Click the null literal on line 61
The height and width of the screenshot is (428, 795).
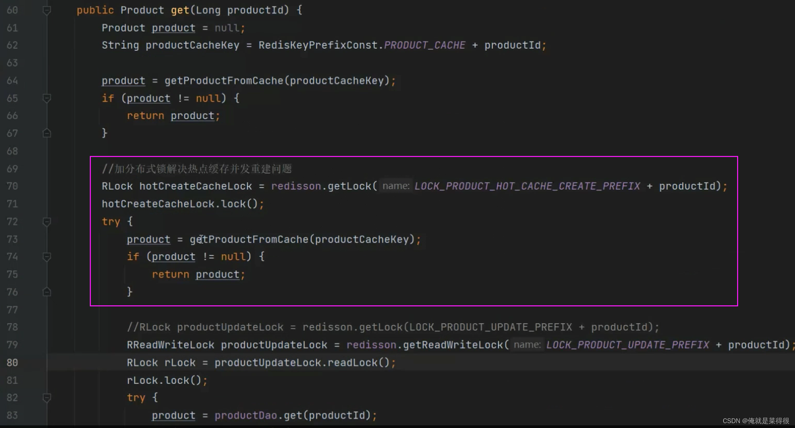coord(227,28)
